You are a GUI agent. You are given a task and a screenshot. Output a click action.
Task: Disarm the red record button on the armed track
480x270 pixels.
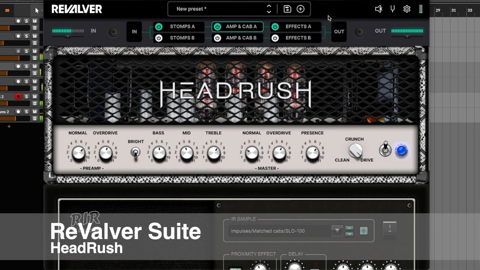[x=18, y=96]
